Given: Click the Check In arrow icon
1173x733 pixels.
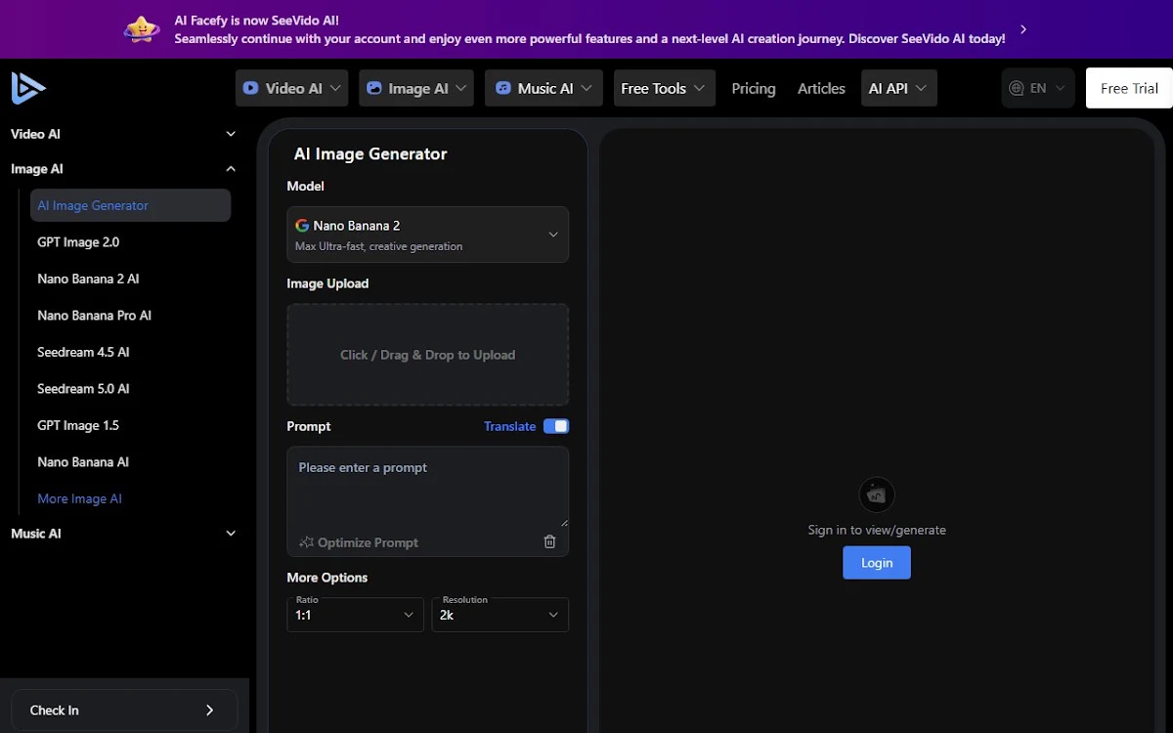Looking at the screenshot, I should pos(209,711).
